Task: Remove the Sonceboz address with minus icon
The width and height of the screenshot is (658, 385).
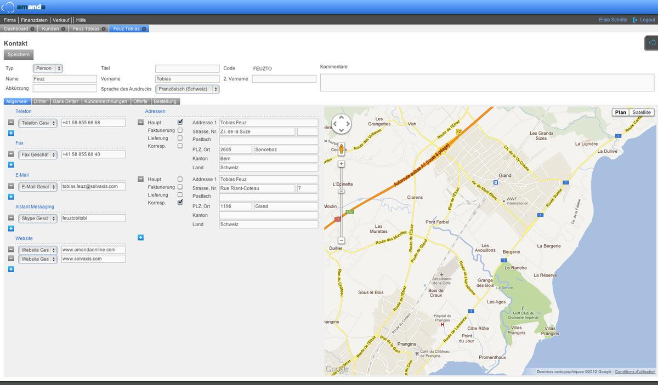Action: [x=140, y=123]
